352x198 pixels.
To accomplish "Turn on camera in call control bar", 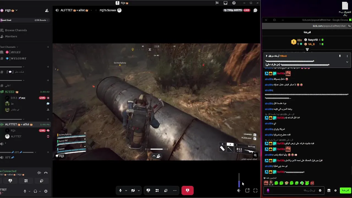I will (133, 190).
